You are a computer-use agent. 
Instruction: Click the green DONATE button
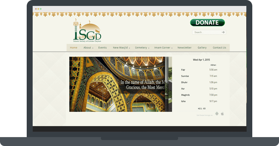[207, 23]
